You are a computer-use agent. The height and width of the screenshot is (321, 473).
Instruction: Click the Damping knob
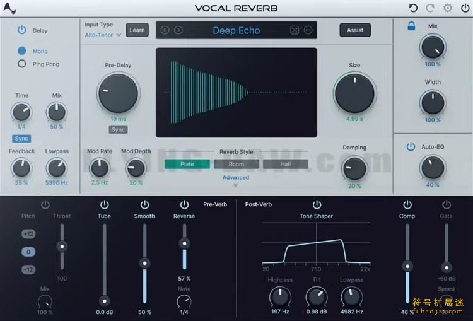354,169
